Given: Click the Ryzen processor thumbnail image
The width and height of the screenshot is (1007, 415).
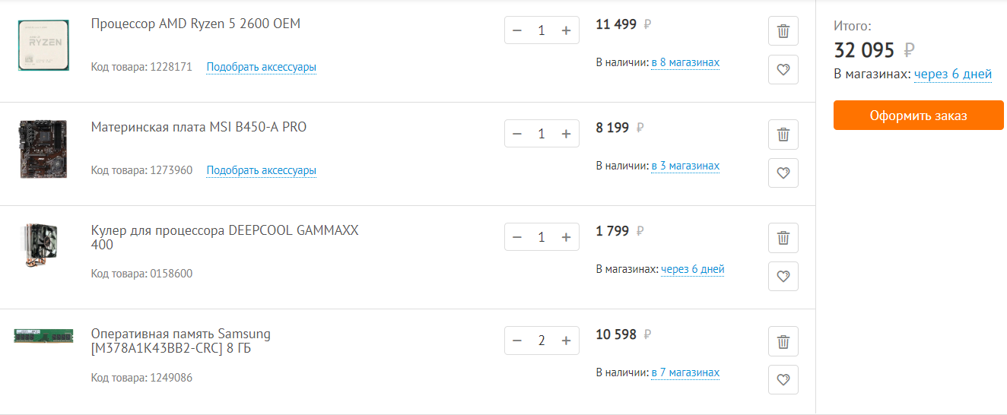Looking at the screenshot, I should (43, 46).
